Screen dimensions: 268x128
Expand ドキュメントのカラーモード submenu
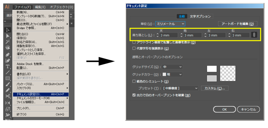tap(41, 98)
